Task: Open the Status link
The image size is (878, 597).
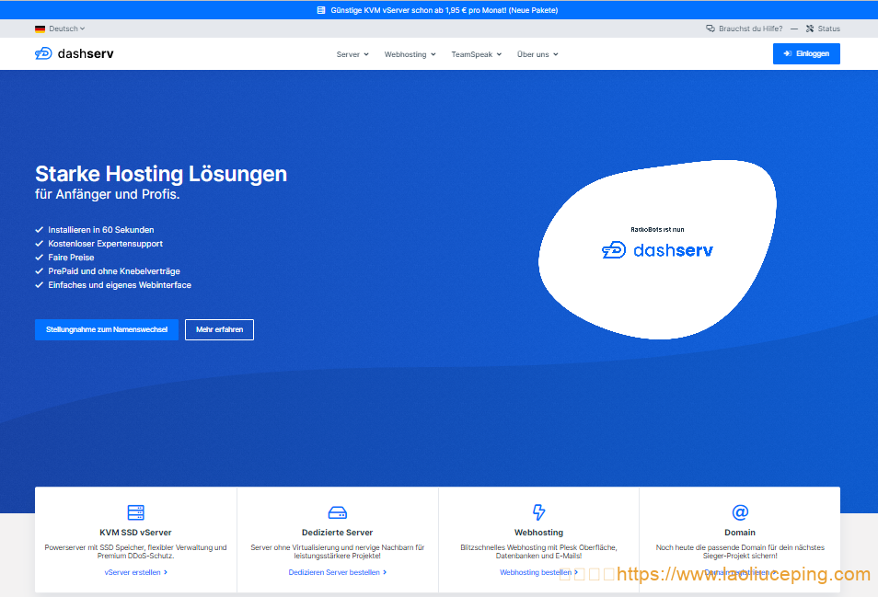Action: [828, 29]
